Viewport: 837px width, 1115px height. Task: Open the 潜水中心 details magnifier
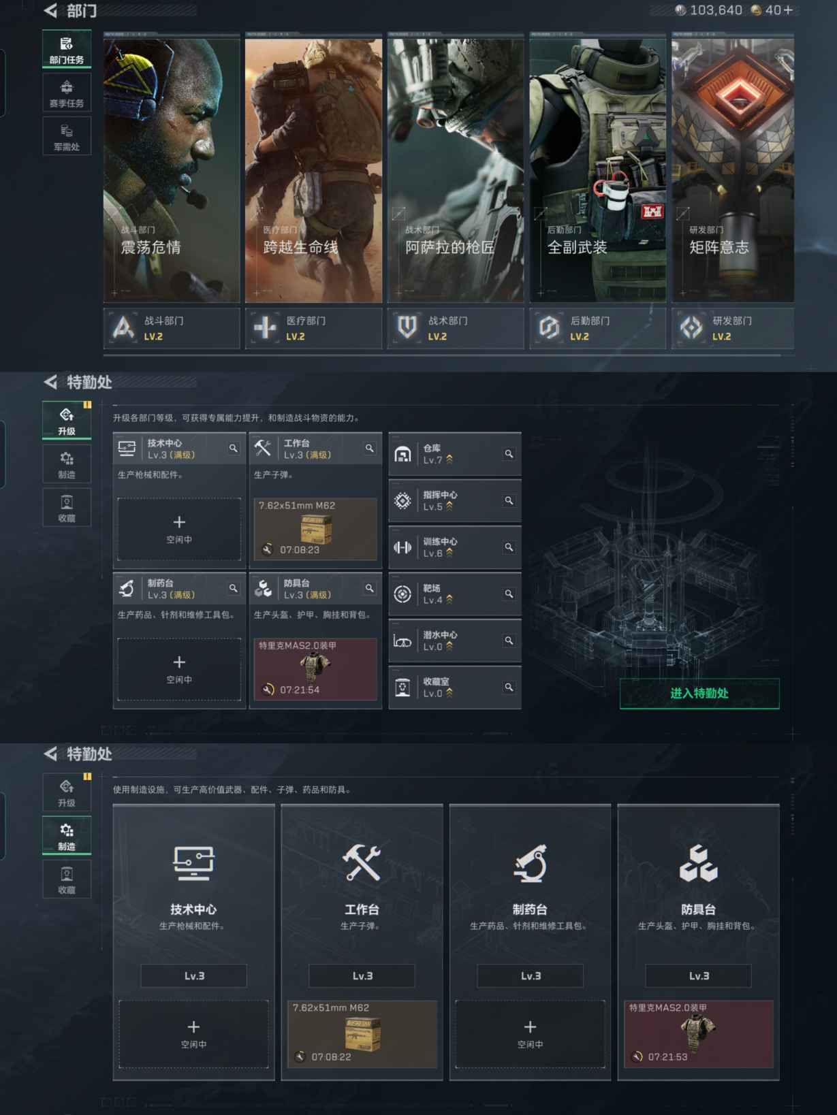tap(509, 641)
